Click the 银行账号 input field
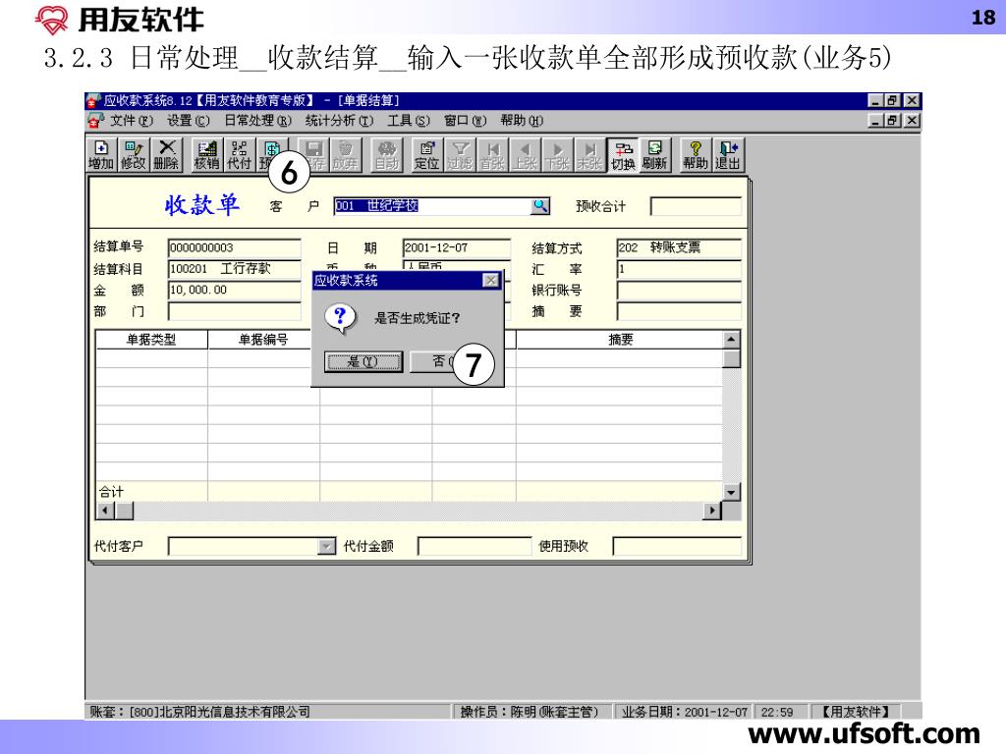 (x=679, y=291)
